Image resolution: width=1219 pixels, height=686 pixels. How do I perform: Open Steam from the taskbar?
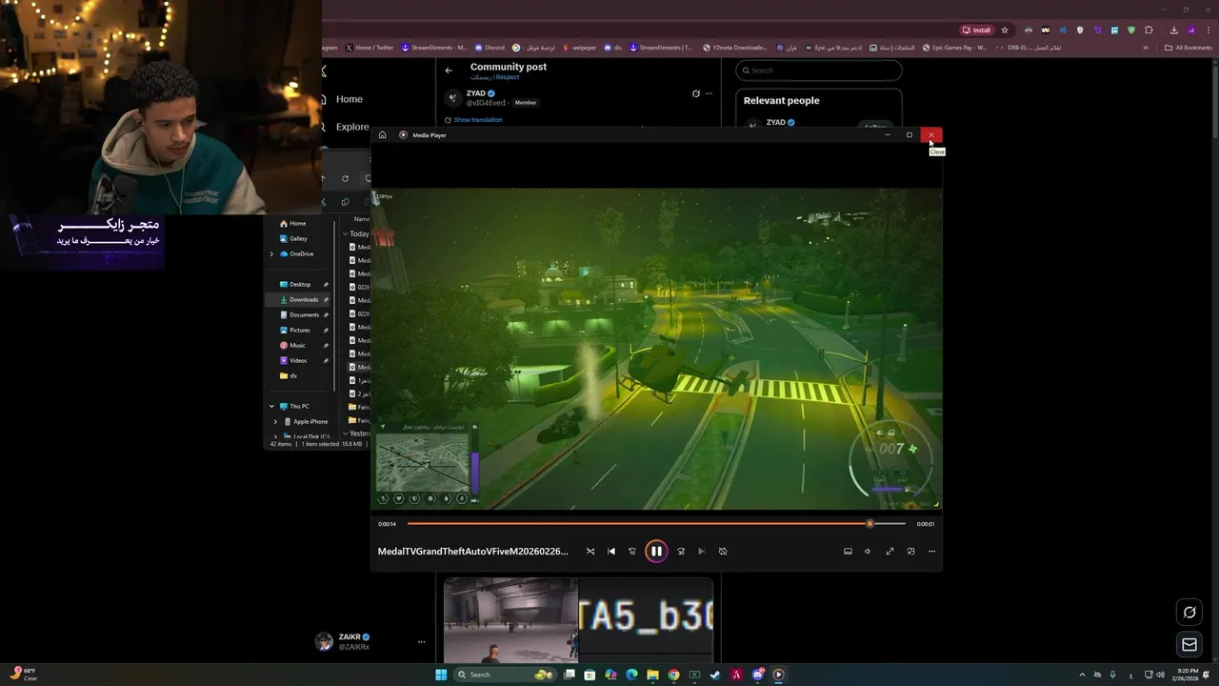tap(715, 675)
